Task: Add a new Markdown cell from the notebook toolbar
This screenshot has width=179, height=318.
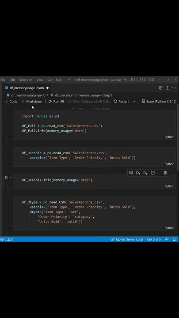Action: click(x=32, y=101)
